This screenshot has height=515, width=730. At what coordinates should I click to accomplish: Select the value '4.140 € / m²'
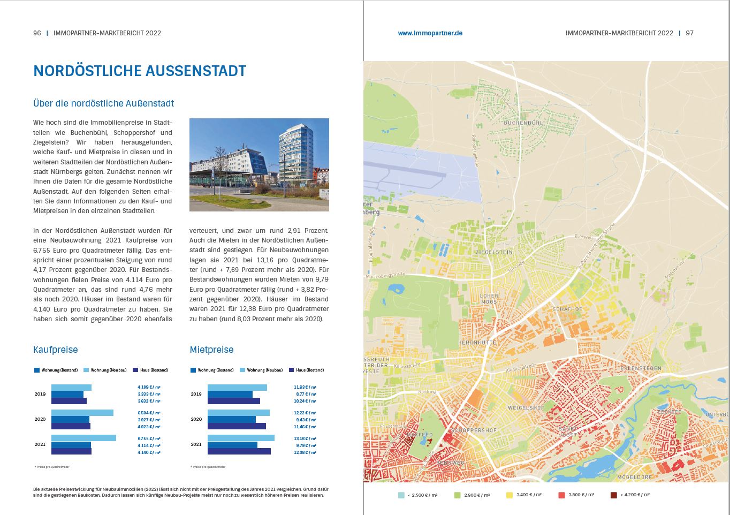click(149, 452)
